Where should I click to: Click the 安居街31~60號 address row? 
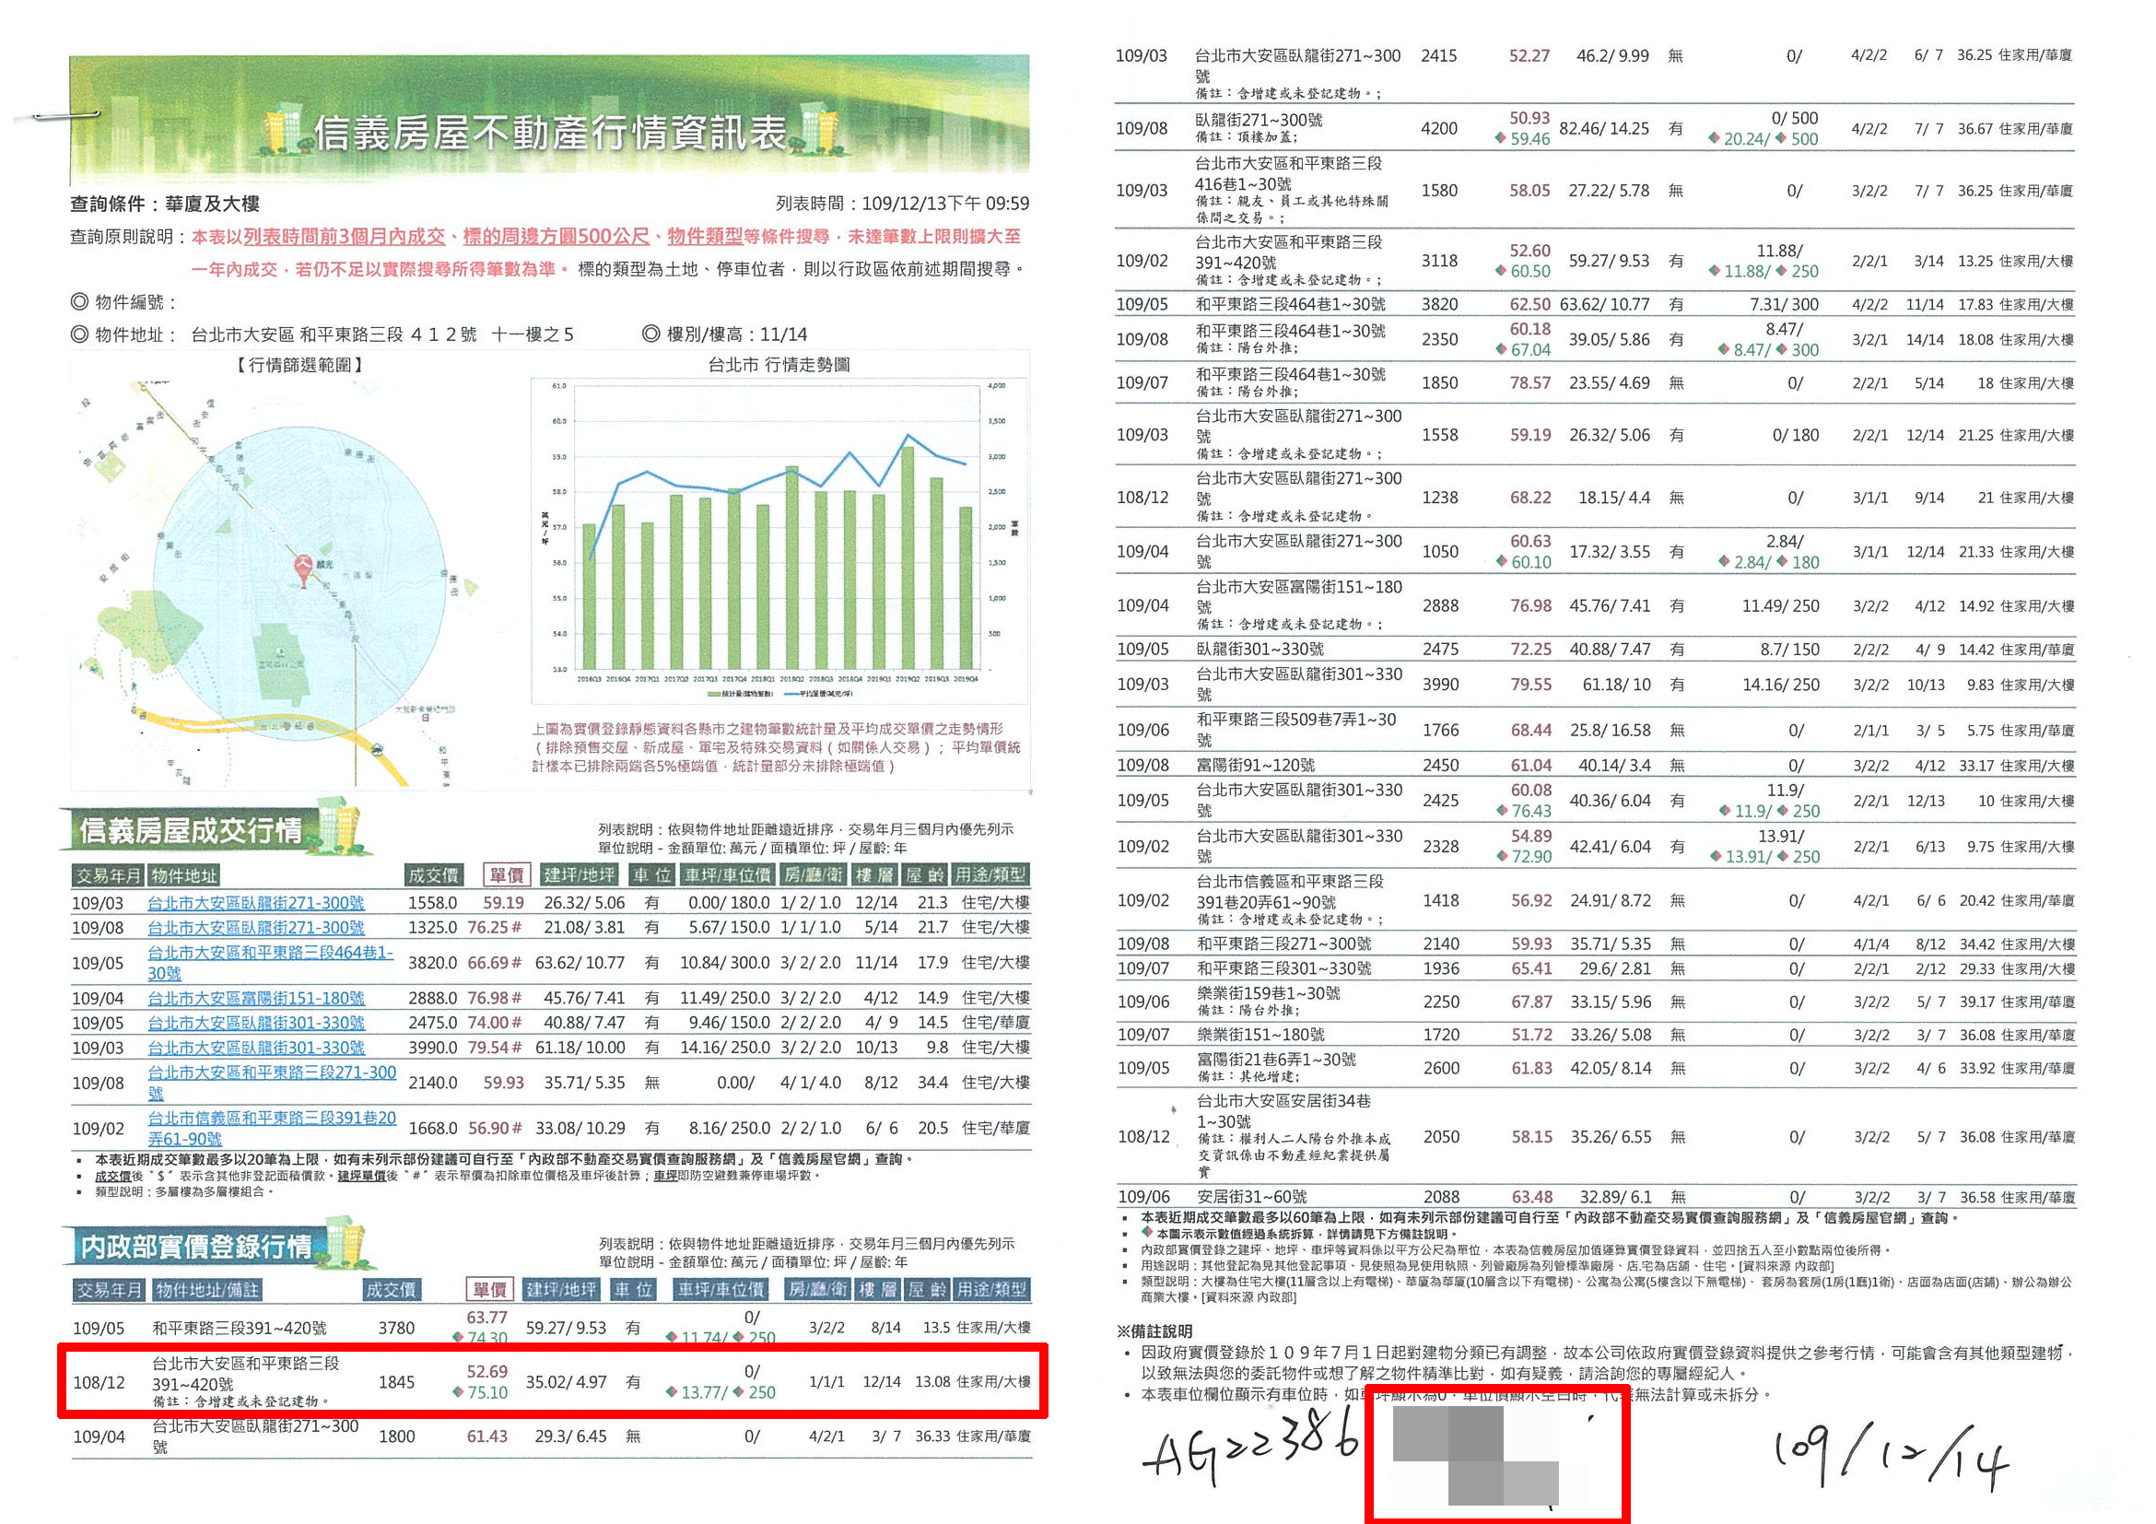1597,1196
